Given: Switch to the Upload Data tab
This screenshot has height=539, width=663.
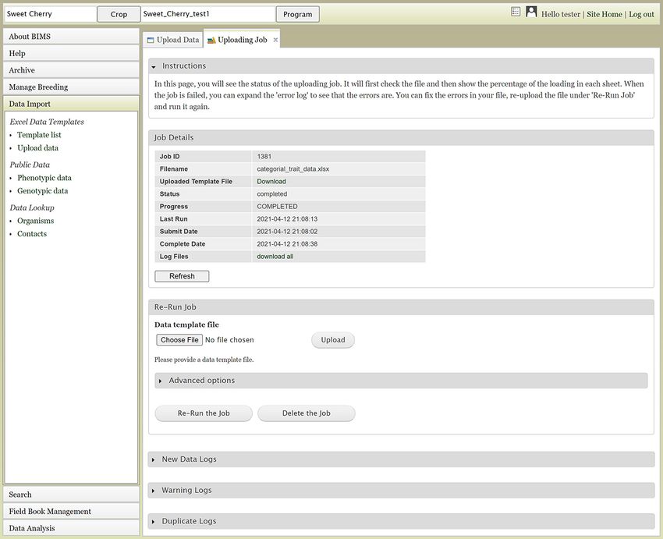Looking at the screenshot, I should [x=173, y=40].
